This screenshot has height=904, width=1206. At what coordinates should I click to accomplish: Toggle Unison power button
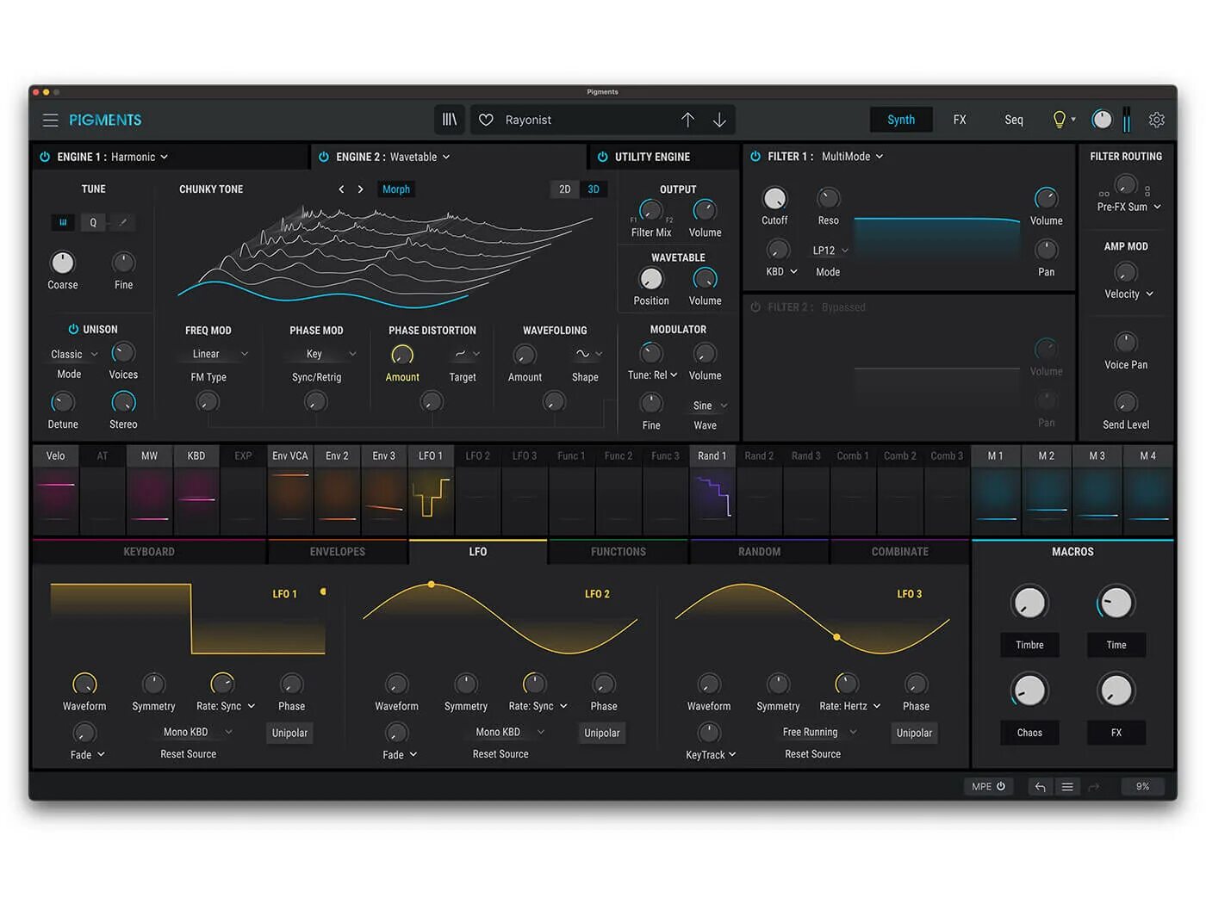[73, 329]
